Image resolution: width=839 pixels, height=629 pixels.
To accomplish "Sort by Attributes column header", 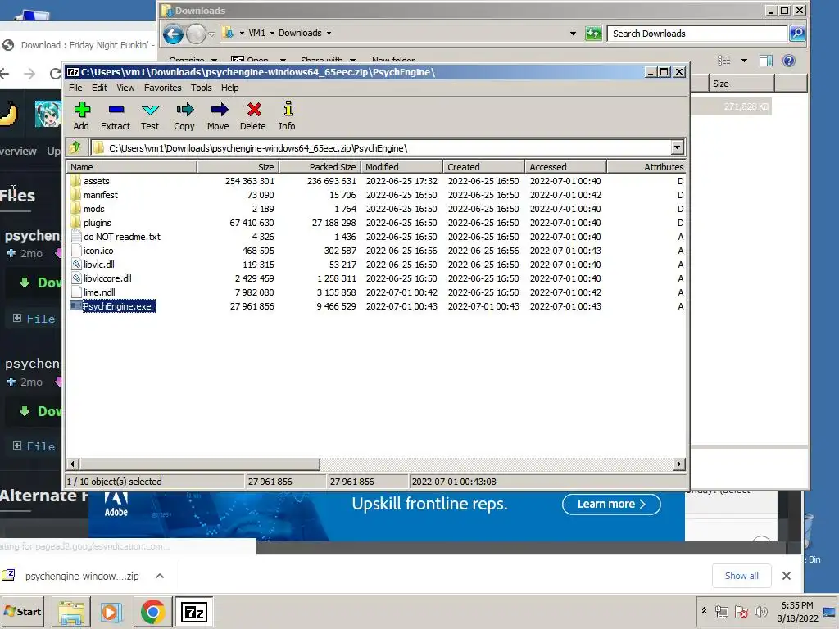I will coord(646,167).
